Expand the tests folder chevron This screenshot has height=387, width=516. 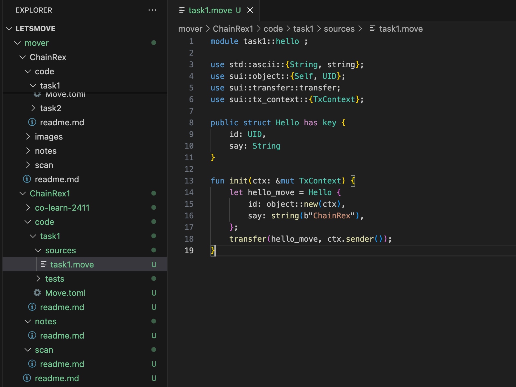click(38, 279)
